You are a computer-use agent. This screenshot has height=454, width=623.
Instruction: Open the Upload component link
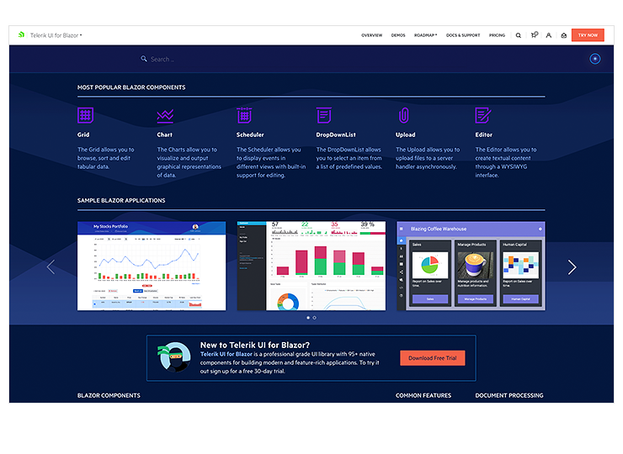coord(405,135)
